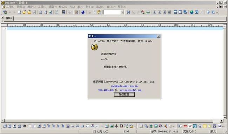
Task: Click the vertical scrollbar down arrow
Action: (225, 117)
